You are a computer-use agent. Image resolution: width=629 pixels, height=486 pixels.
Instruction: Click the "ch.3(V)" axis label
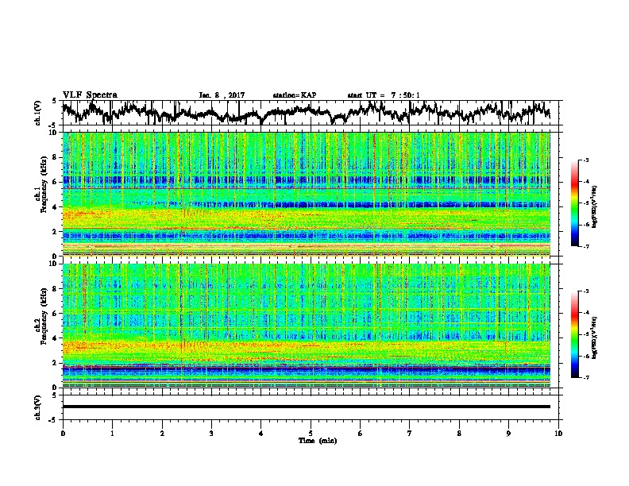point(38,407)
